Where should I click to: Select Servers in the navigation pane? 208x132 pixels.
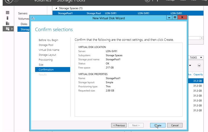pyautogui.click(x=23, y=13)
